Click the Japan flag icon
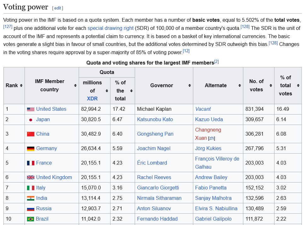The image size is (305, 225). [x=31, y=120]
